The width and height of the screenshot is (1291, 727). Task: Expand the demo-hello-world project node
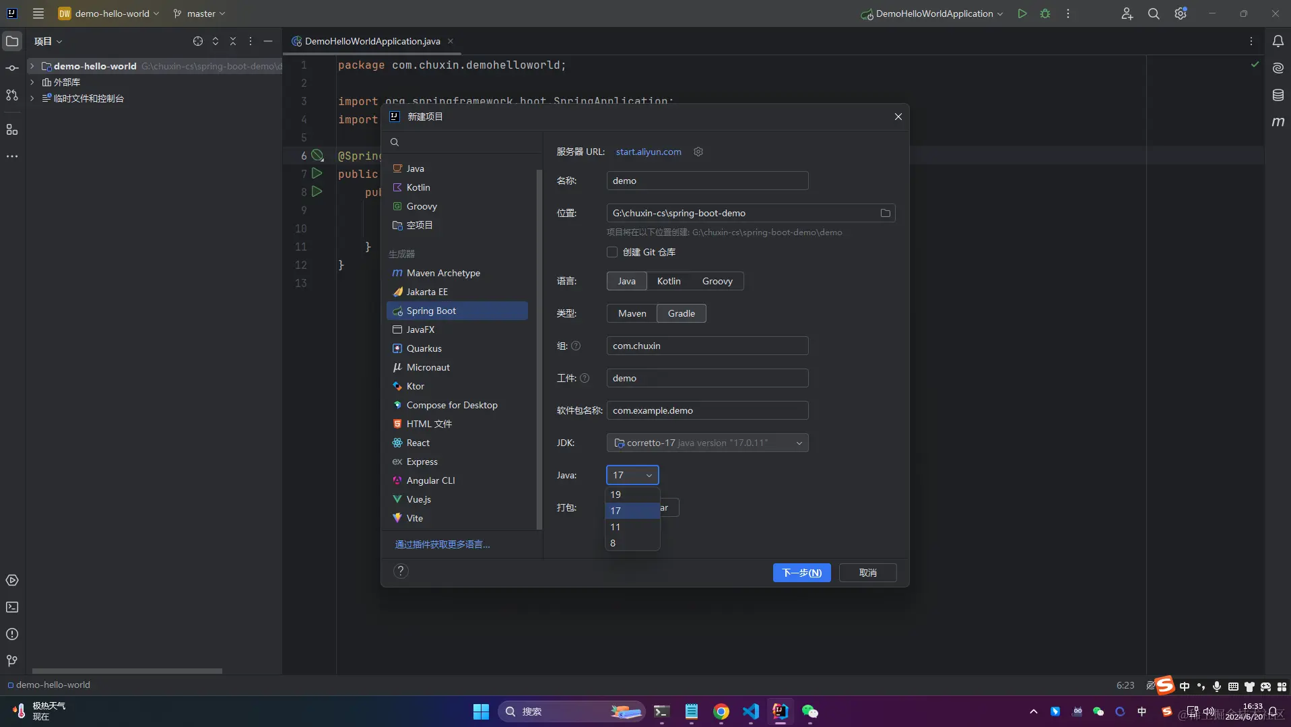point(32,66)
